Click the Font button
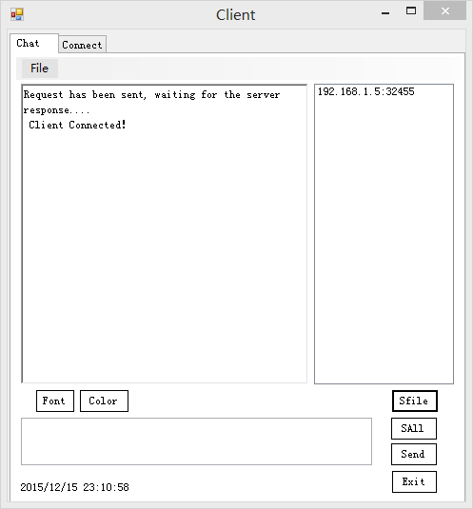Screen dimensions: 473x509 click(x=55, y=401)
